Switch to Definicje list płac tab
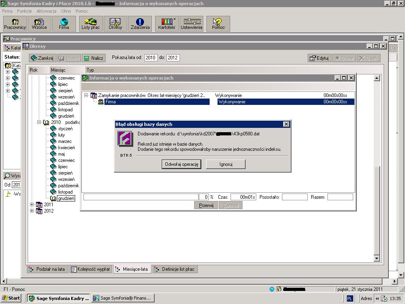This screenshot has height=304, width=405. (175, 269)
